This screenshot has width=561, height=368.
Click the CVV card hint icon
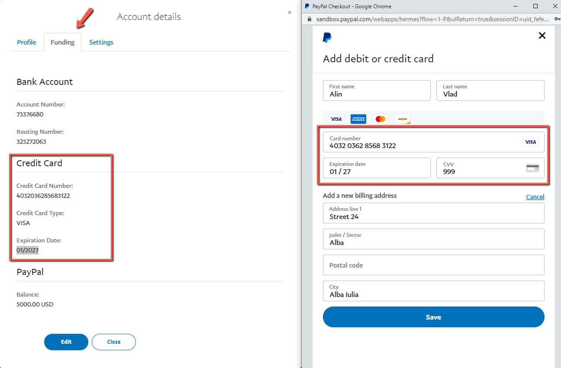(532, 168)
